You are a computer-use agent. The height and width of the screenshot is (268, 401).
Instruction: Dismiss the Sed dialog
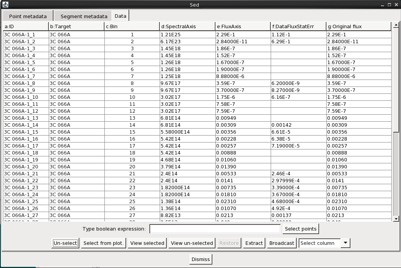(x=200, y=259)
